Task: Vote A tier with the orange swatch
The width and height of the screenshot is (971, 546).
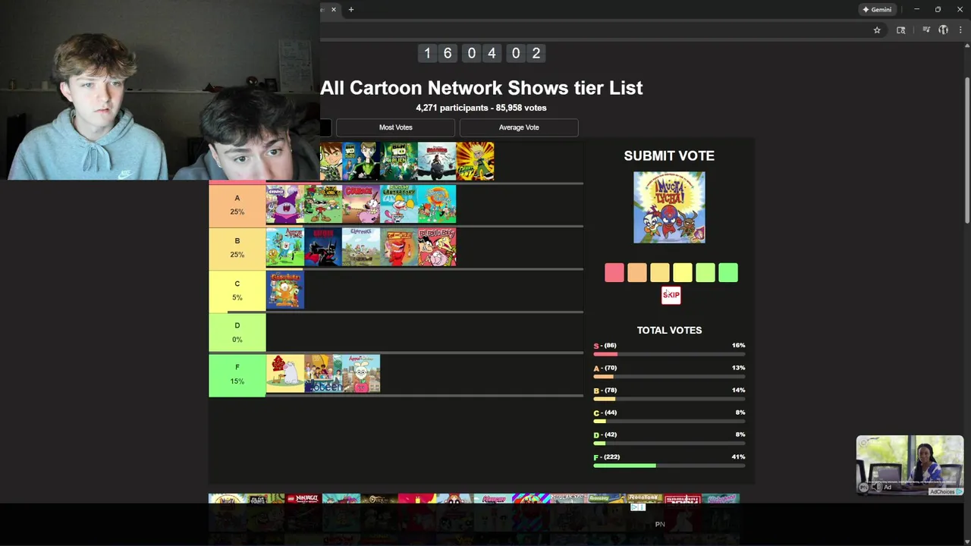Action: (637, 273)
